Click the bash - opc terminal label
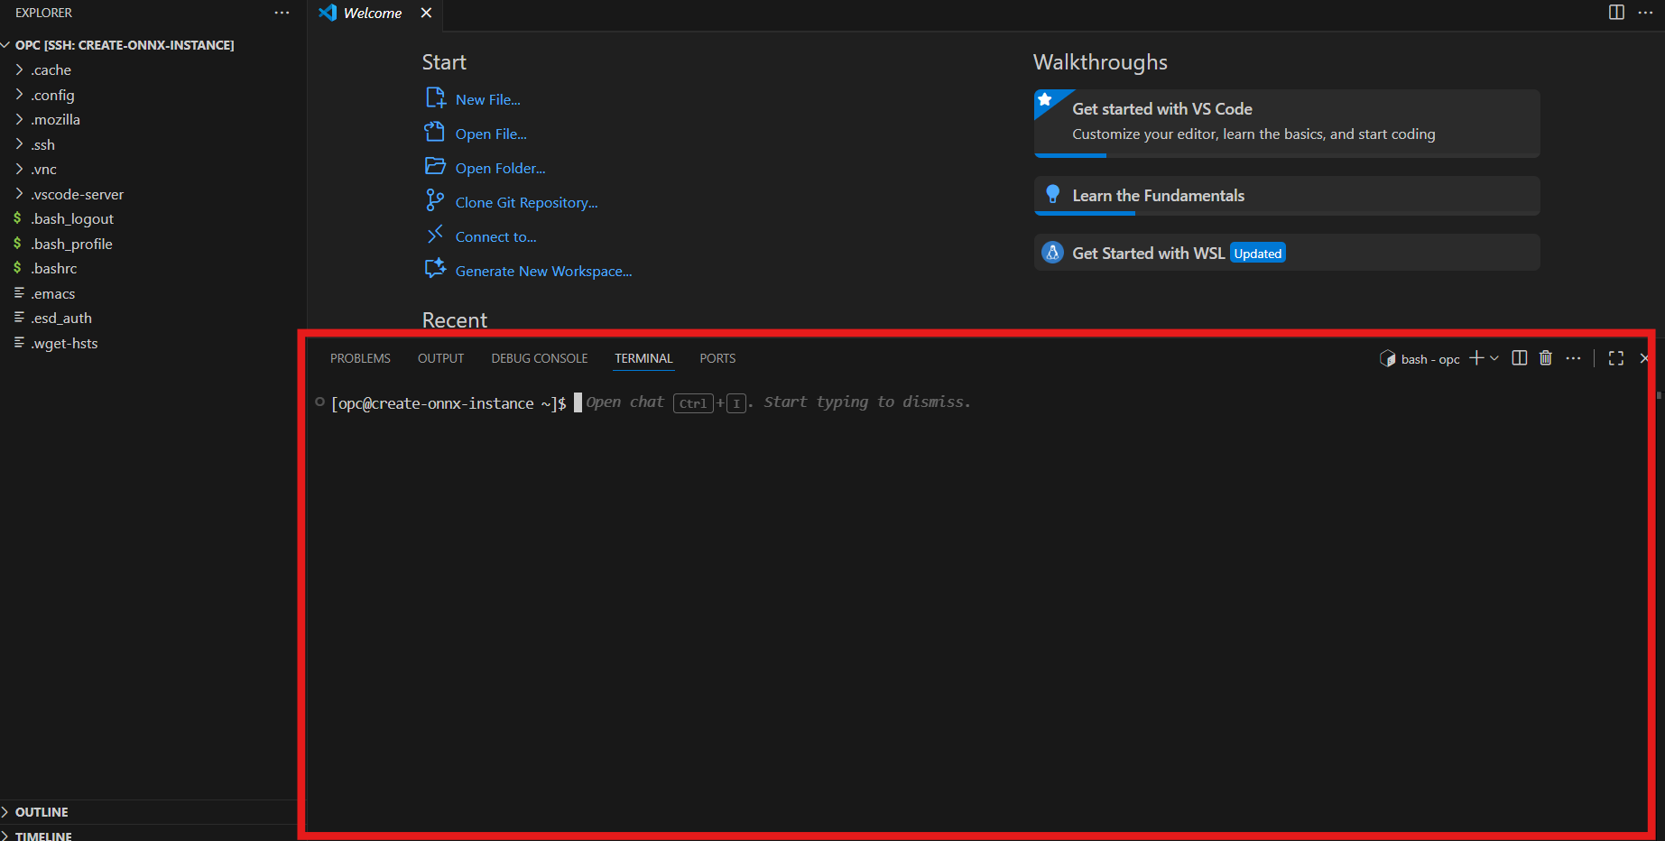The image size is (1665, 841). [x=1430, y=359]
